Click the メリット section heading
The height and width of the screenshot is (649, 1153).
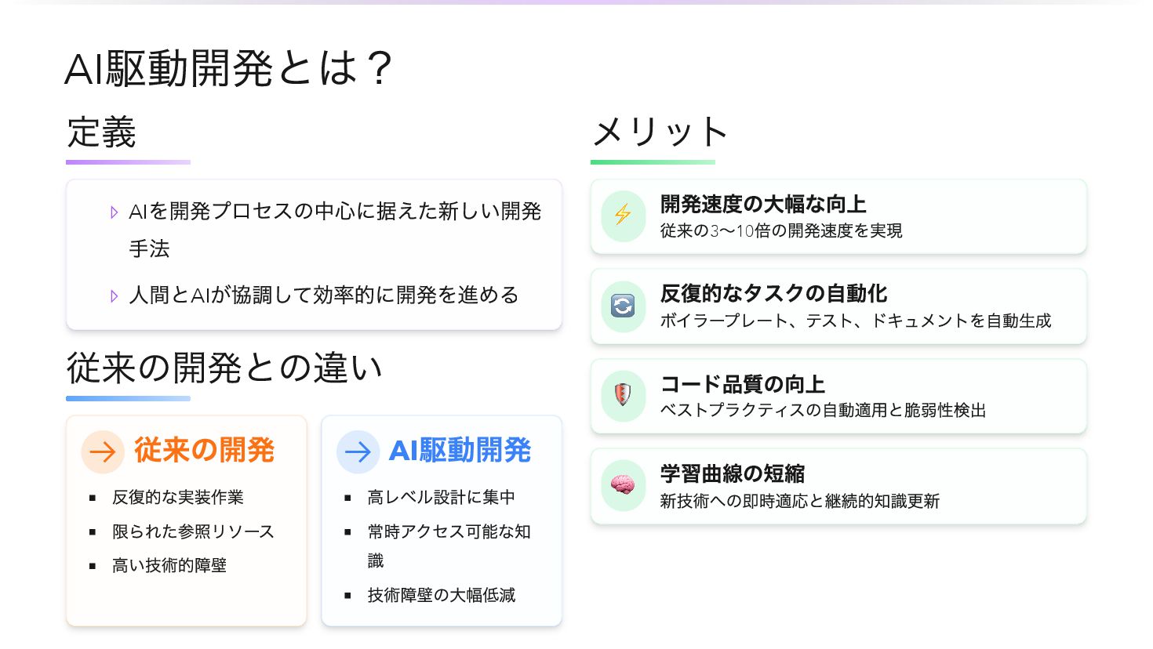[660, 132]
